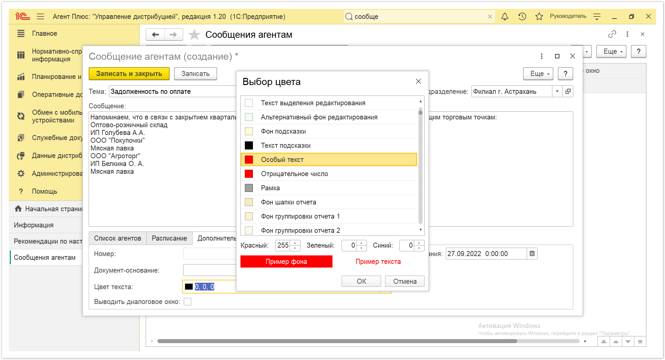Select the Рамка gray color entry
Image resolution: width=665 pixels, height=360 pixels.
pos(329,188)
